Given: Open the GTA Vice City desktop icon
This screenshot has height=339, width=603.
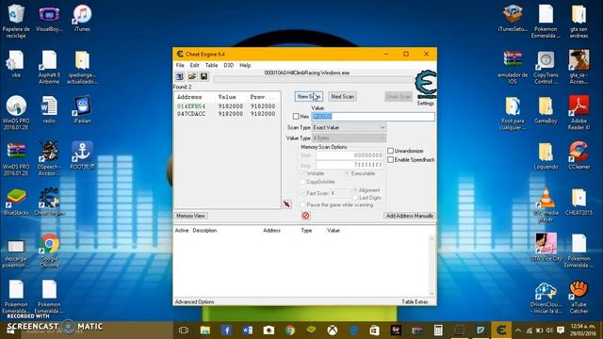Looking at the screenshot, I should tap(546, 247).
